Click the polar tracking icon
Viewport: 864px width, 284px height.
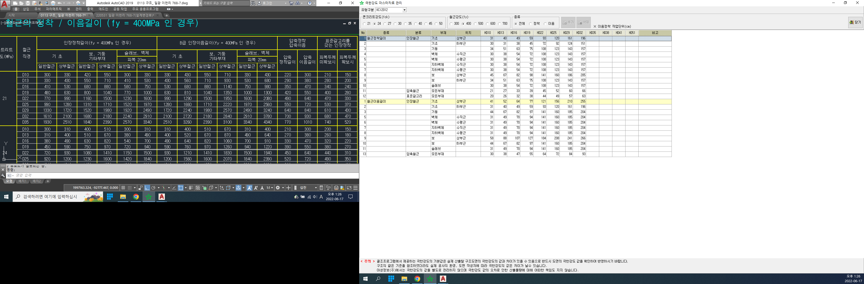pyautogui.click(x=153, y=188)
